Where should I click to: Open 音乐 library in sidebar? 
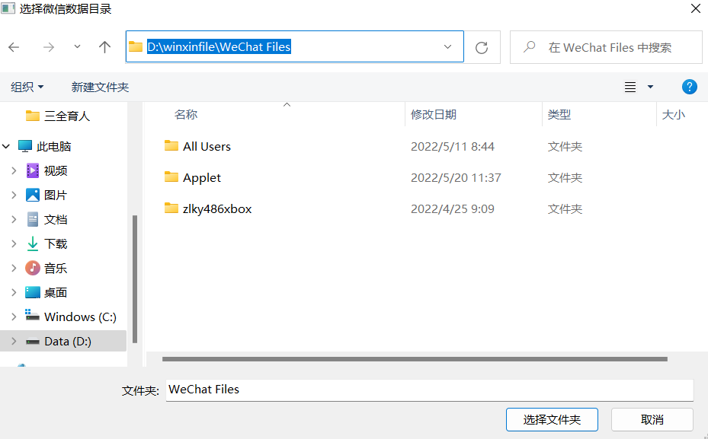coord(46,268)
